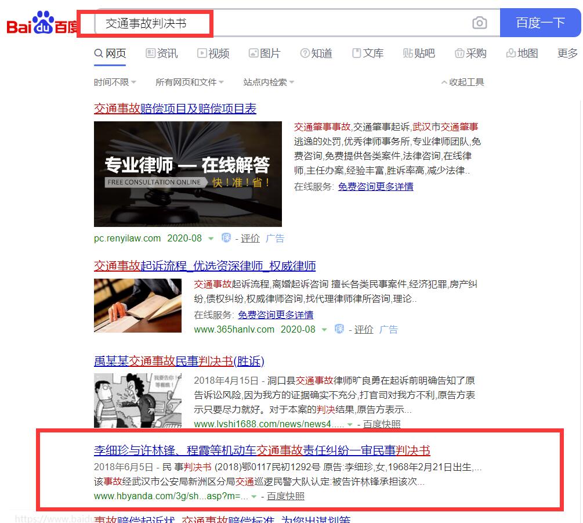This screenshot has height=523, width=583.
Task: Go to the 文库 tab
Action: tap(368, 53)
